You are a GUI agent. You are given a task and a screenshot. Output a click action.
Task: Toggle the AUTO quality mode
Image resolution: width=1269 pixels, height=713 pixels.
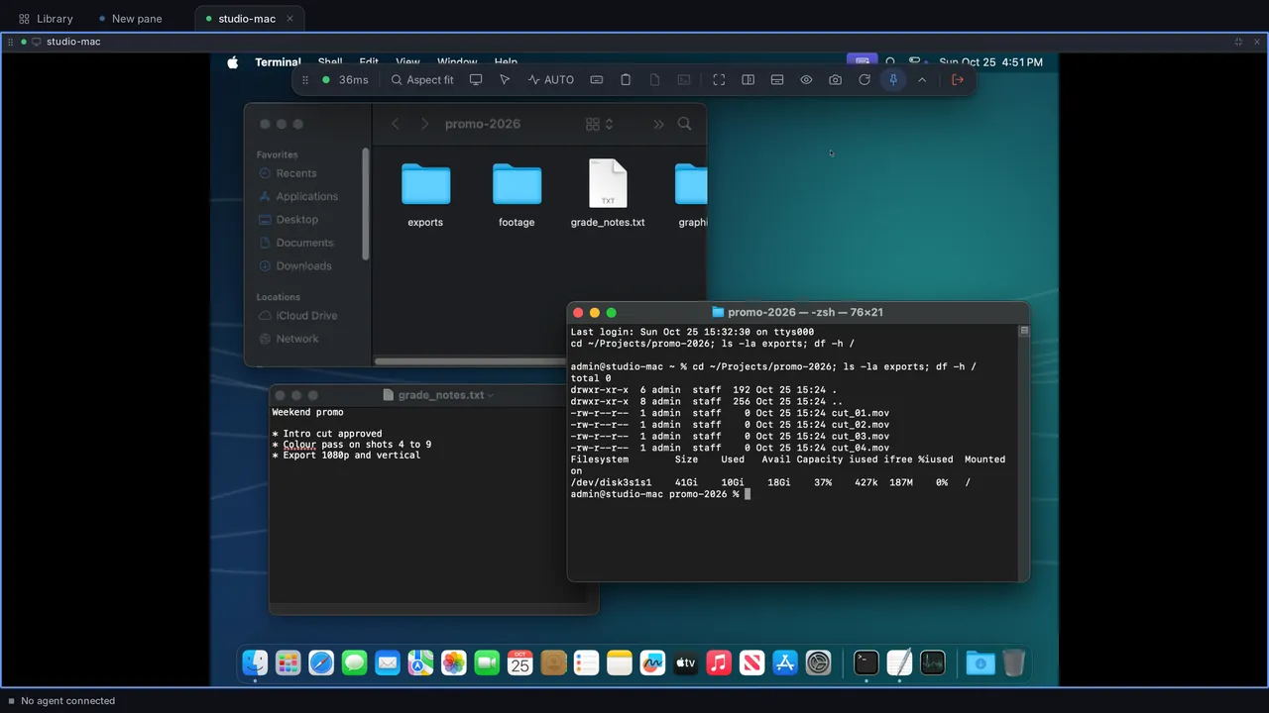[x=551, y=80]
